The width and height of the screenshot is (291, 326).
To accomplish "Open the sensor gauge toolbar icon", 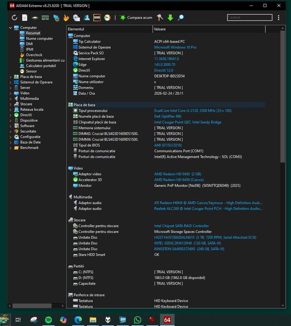I will point(107,18).
